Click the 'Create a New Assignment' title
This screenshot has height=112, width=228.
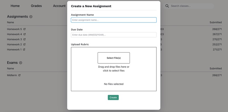coord(91,6)
